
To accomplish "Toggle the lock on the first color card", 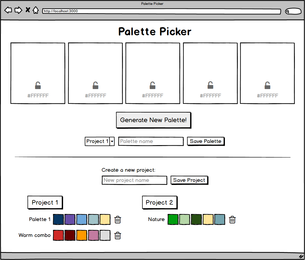I will (x=38, y=85).
